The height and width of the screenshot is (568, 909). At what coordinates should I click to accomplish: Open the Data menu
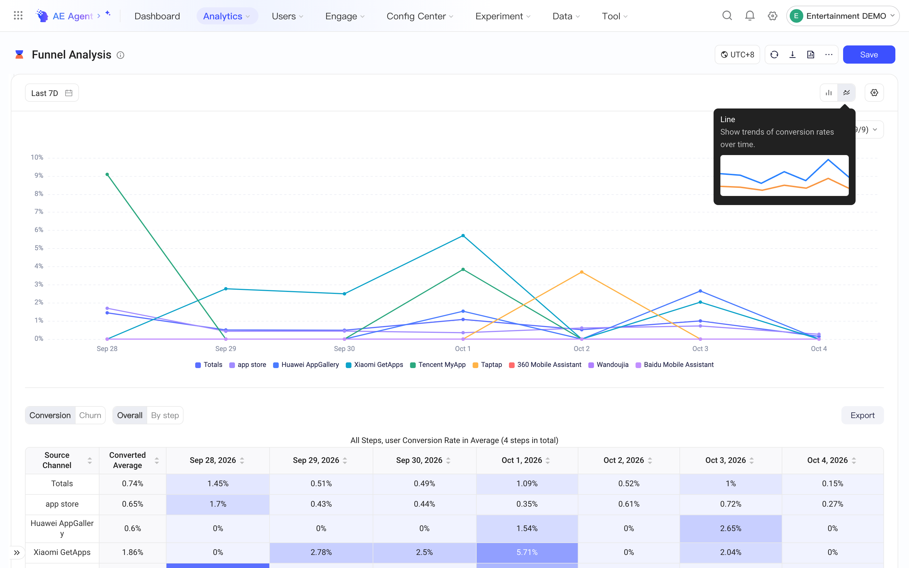tap(566, 16)
